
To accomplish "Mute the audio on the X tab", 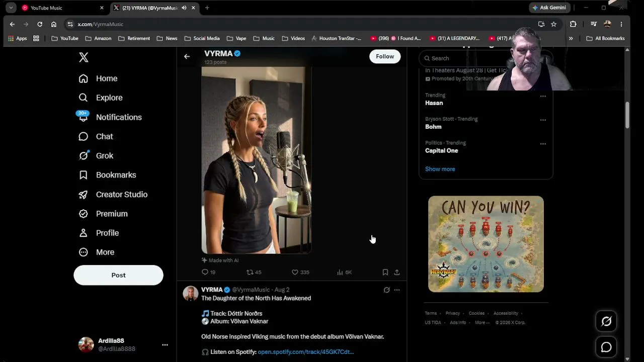I will pyautogui.click(x=184, y=8).
